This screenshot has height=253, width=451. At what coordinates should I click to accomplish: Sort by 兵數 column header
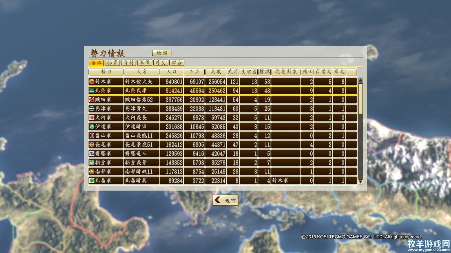pos(216,72)
